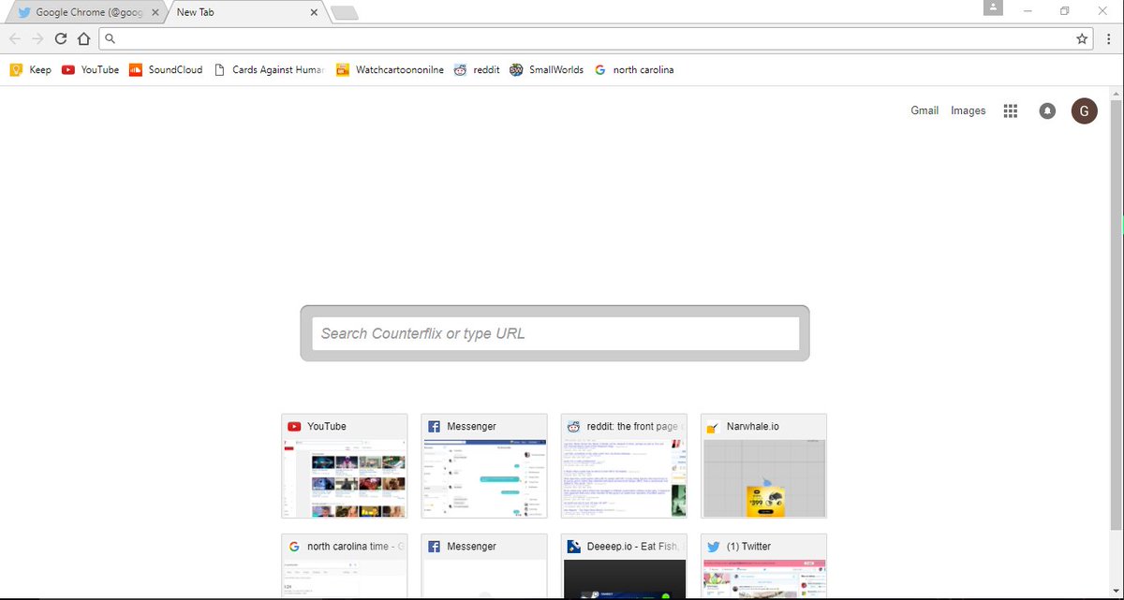This screenshot has width=1124, height=600.
Task: Click the scrollbar up arrow
Action: (x=1116, y=93)
